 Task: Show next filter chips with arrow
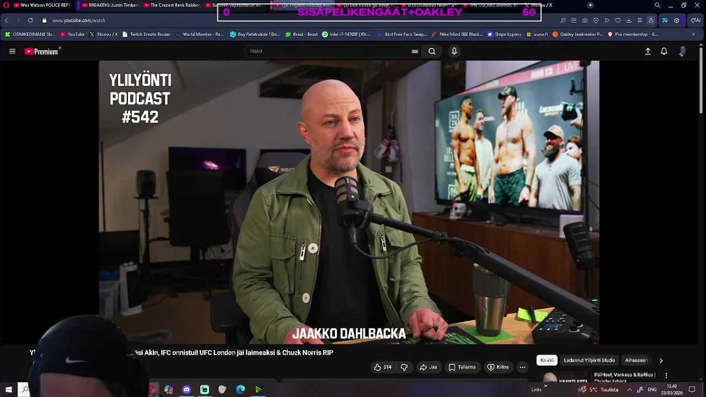pos(661,361)
